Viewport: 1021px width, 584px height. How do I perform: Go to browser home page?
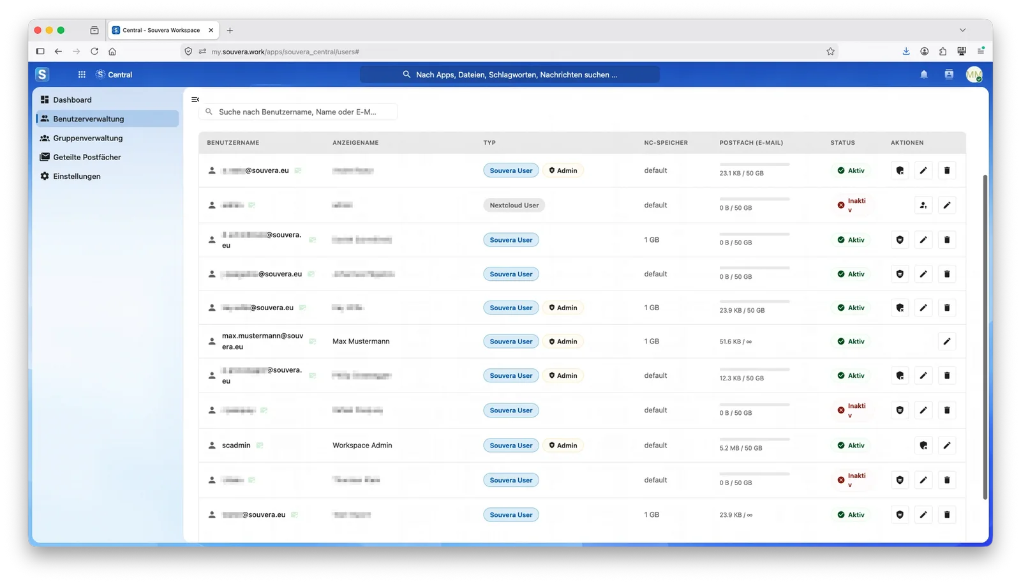[112, 52]
